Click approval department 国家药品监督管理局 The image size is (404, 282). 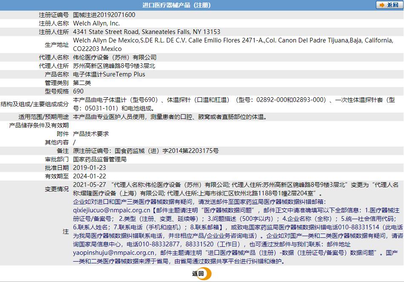[100, 159]
